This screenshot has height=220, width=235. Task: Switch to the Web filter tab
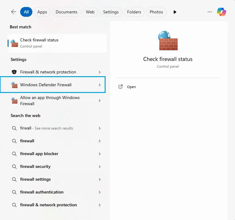[90, 12]
